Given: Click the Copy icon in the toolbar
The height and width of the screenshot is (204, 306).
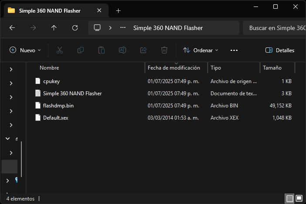Looking at the screenshot, I should click(81, 50).
